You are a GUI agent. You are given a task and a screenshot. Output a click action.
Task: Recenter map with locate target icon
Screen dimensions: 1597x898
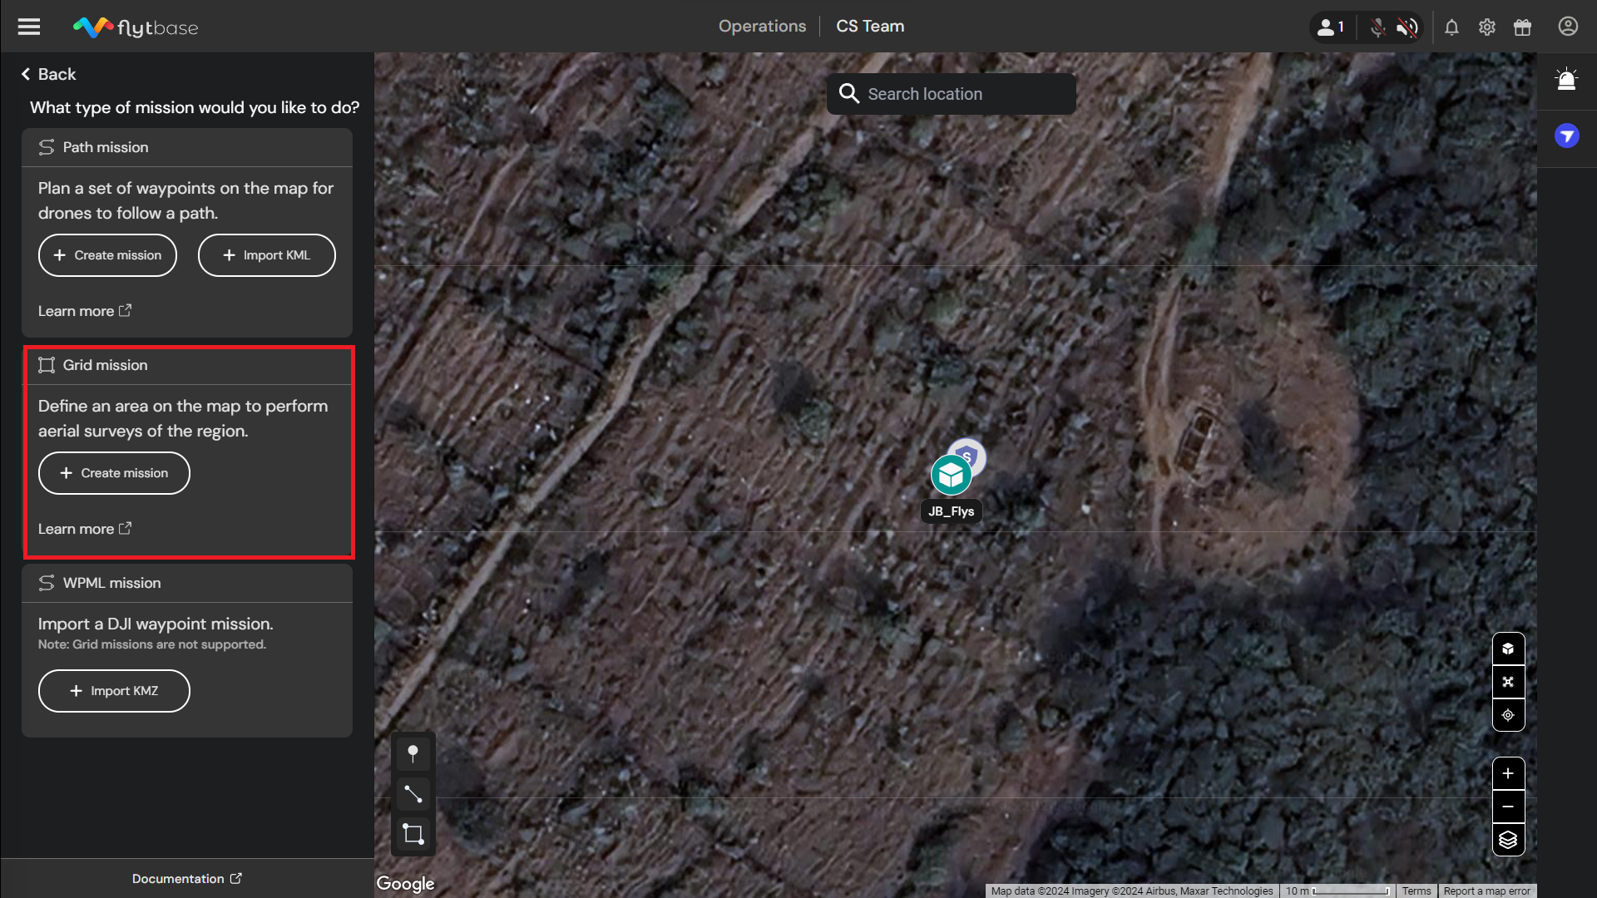point(1508,715)
